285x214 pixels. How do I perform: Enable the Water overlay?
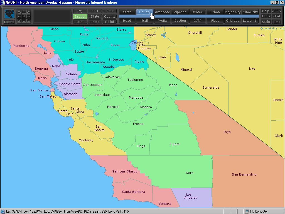click(x=198, y=12)
